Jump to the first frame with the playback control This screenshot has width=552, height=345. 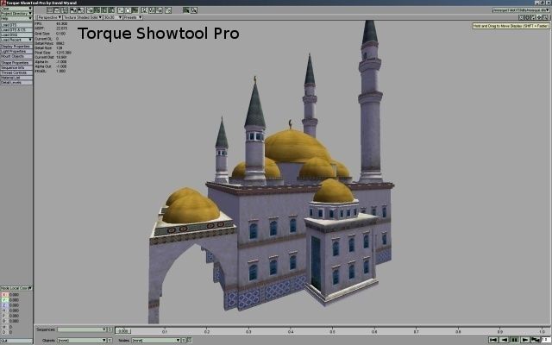tap(493, 340)
